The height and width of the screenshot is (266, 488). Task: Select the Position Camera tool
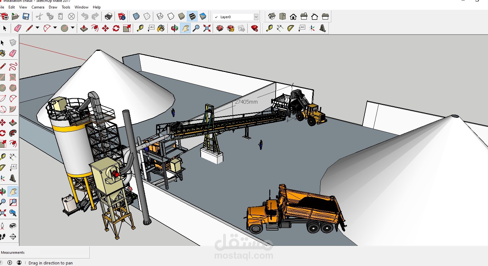3,226
